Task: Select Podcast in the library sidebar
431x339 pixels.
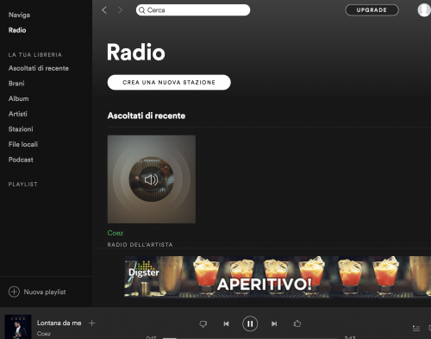Action: point(21,160)
